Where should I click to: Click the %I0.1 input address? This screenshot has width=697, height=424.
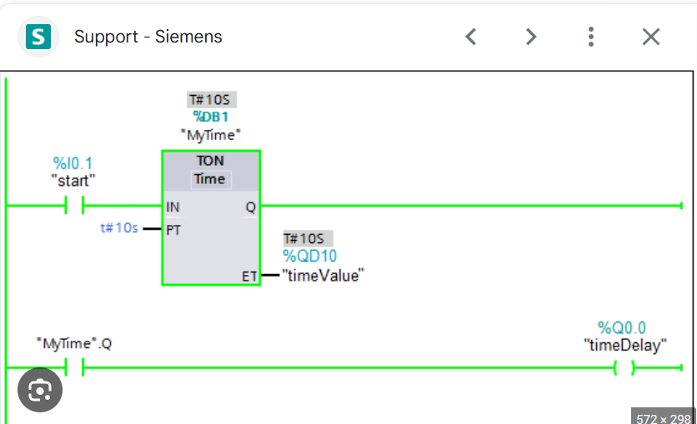[73, 163]
